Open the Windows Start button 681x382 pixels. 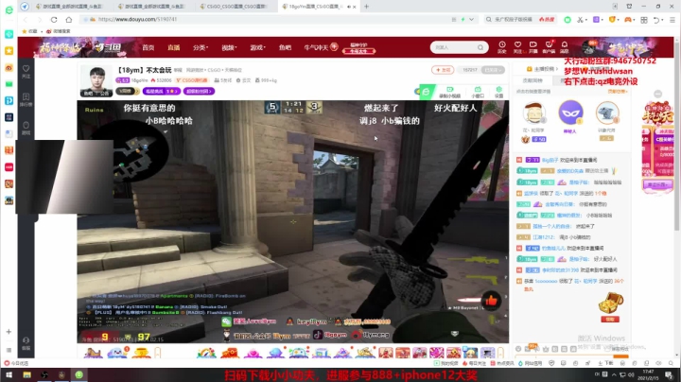[9, 375]
